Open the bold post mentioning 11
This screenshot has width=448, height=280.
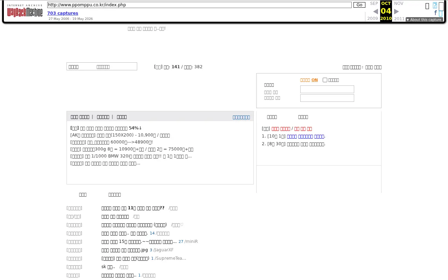133,208
